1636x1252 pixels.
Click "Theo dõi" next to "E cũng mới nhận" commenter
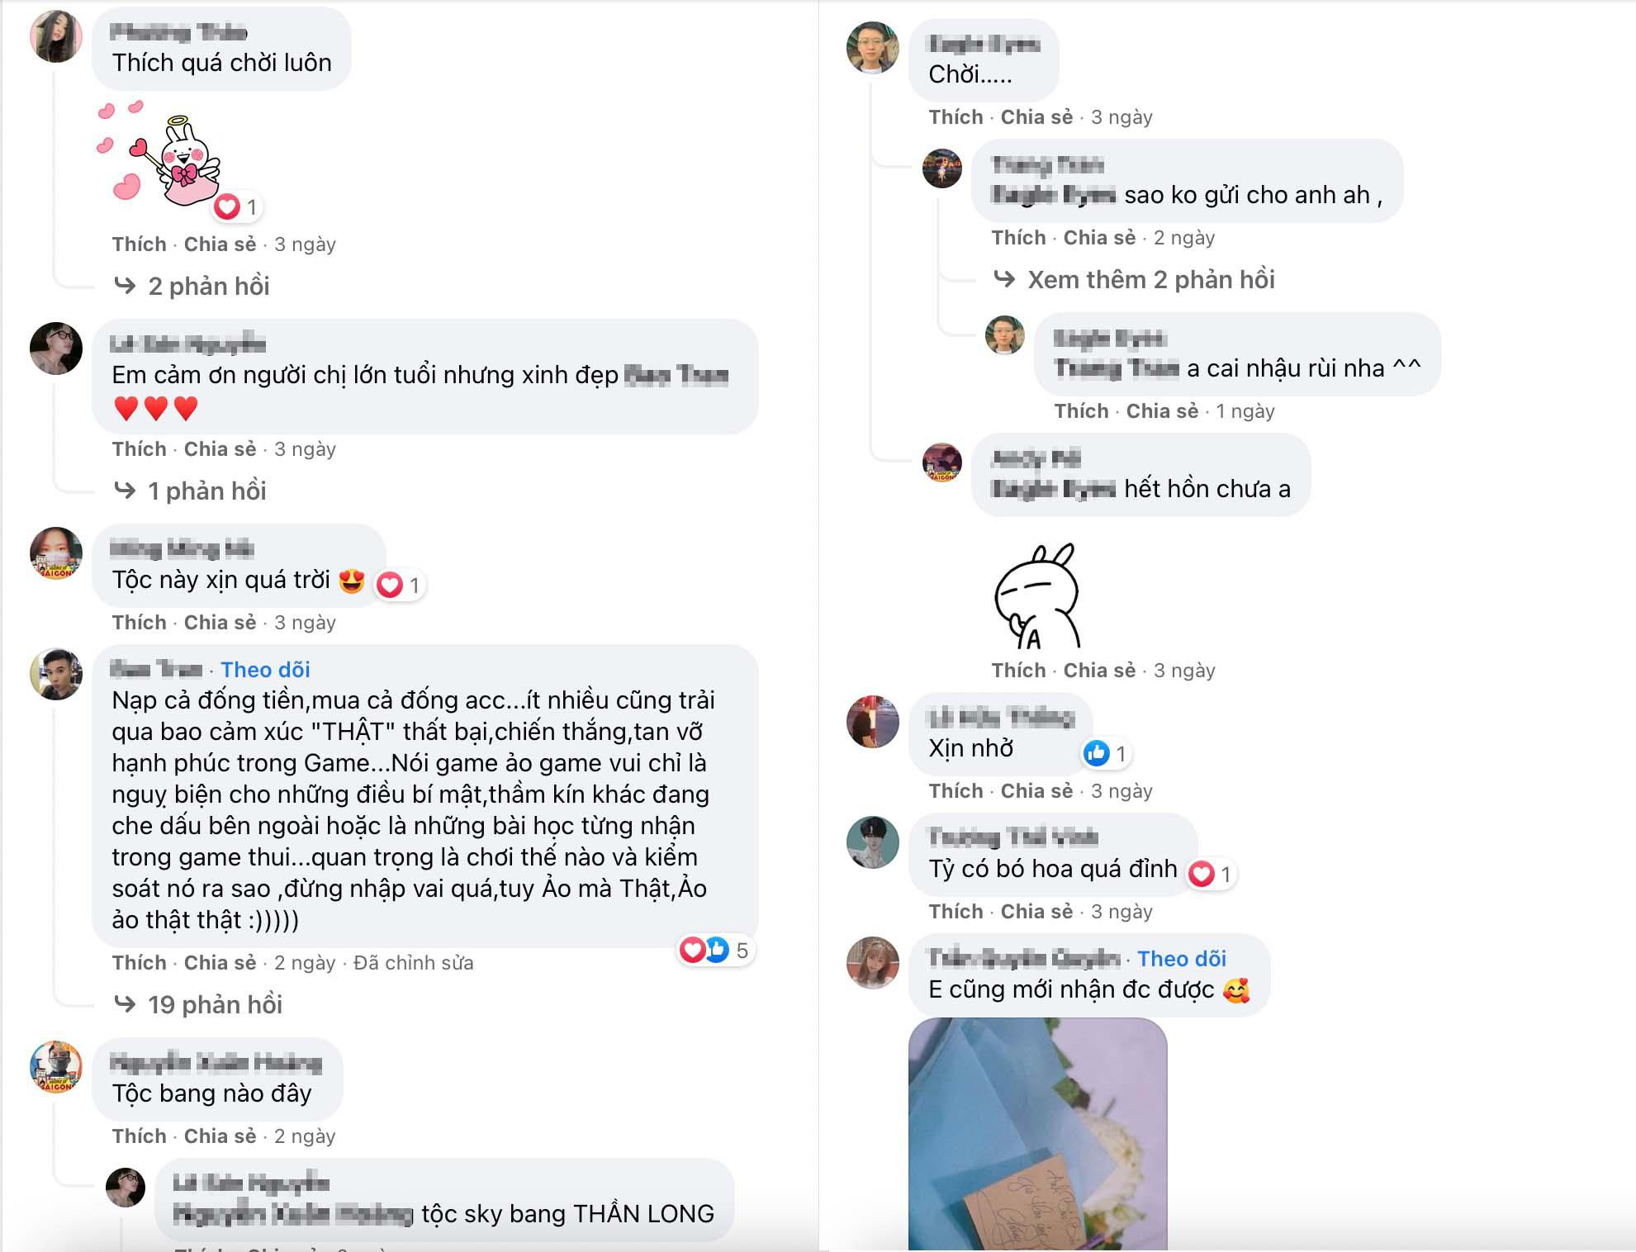pos(1182,958)
